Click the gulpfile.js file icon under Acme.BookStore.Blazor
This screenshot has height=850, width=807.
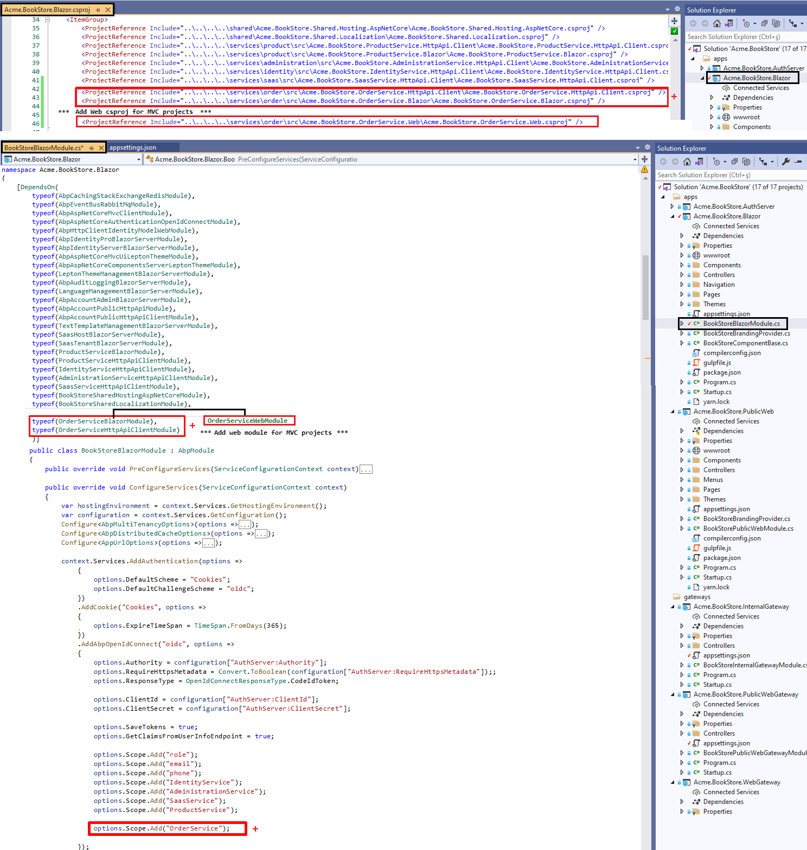coord(696,363)
